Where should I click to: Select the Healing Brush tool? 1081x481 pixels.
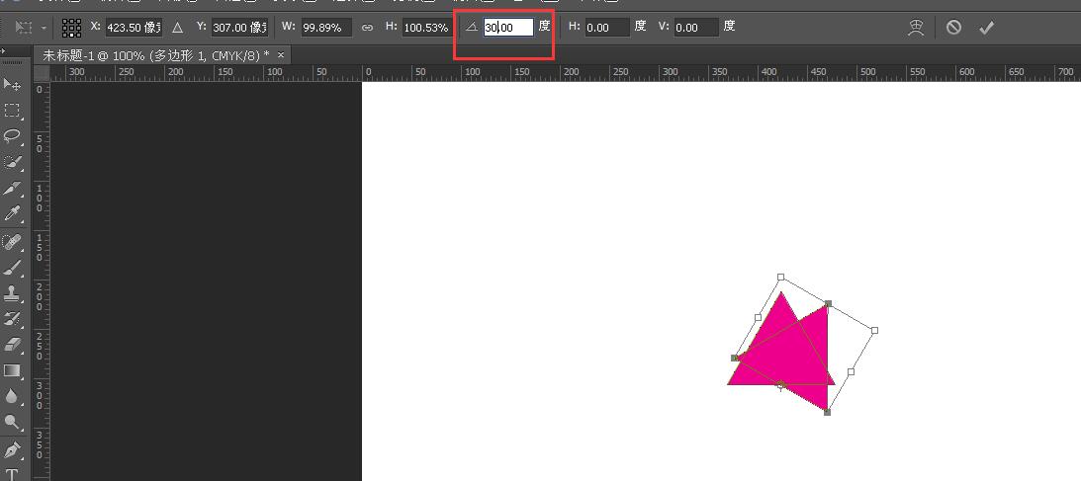click(x=12, y=242)
